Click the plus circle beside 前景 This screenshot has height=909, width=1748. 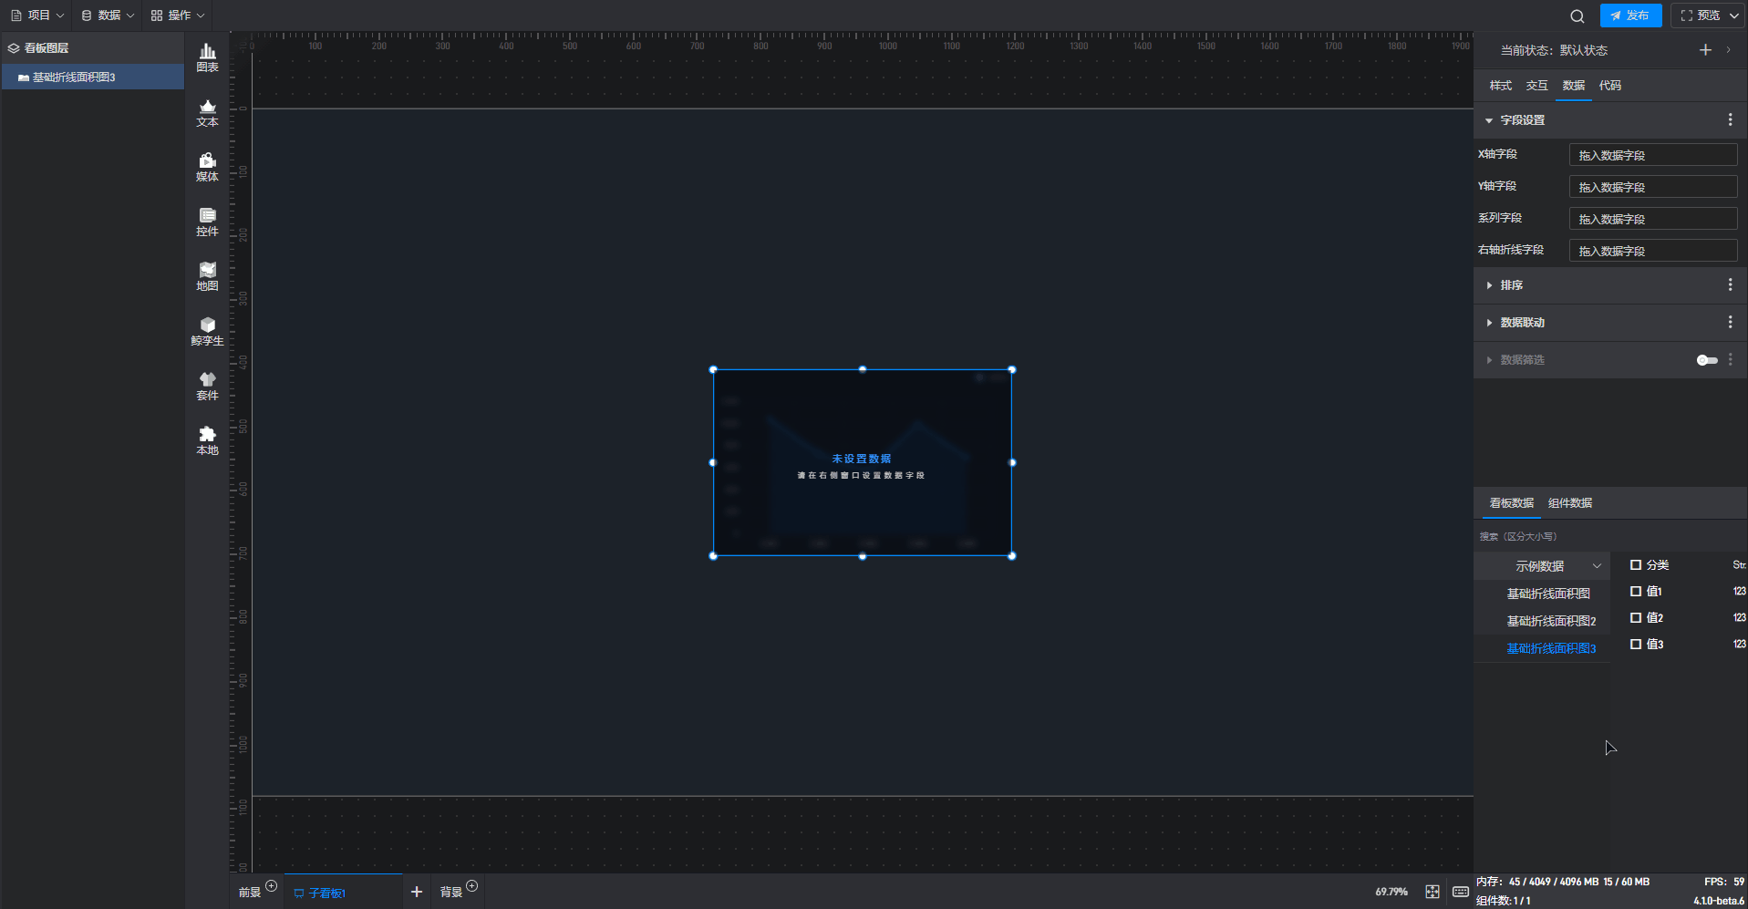(271, 886)
